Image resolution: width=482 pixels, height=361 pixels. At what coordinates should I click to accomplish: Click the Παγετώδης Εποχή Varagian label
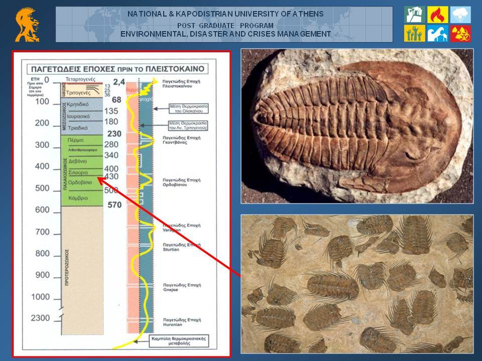pyautogui.click(x=181, y=228)
